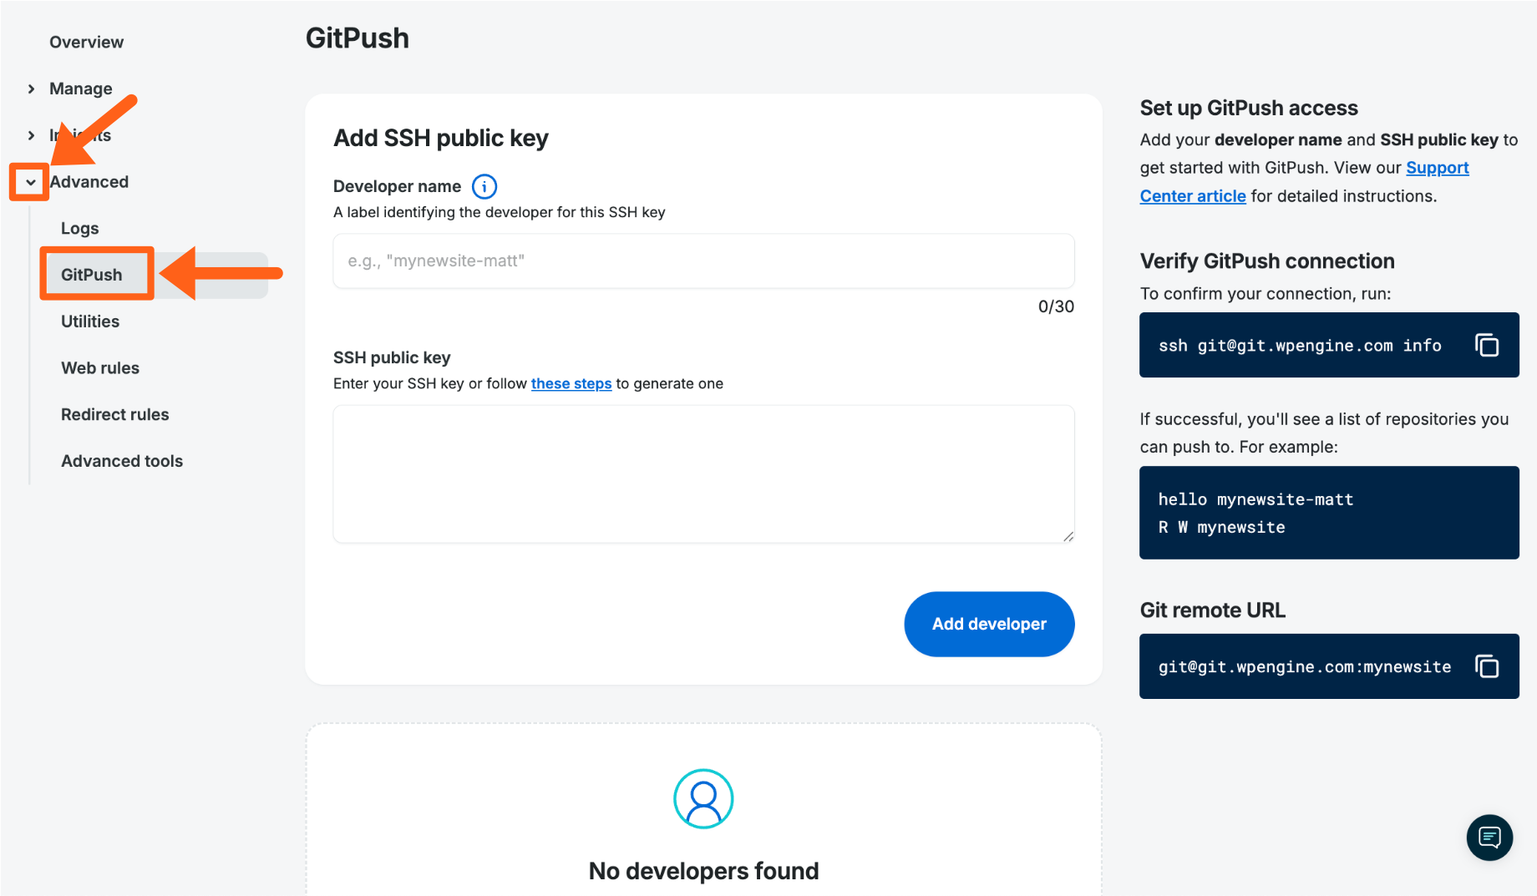The height and width of the screenshot is (896, 1537).
Task: Expand the Manage section chevron
Action: (x=31, y=89)
